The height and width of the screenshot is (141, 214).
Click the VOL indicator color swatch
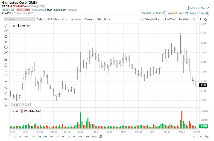point(22,111)
